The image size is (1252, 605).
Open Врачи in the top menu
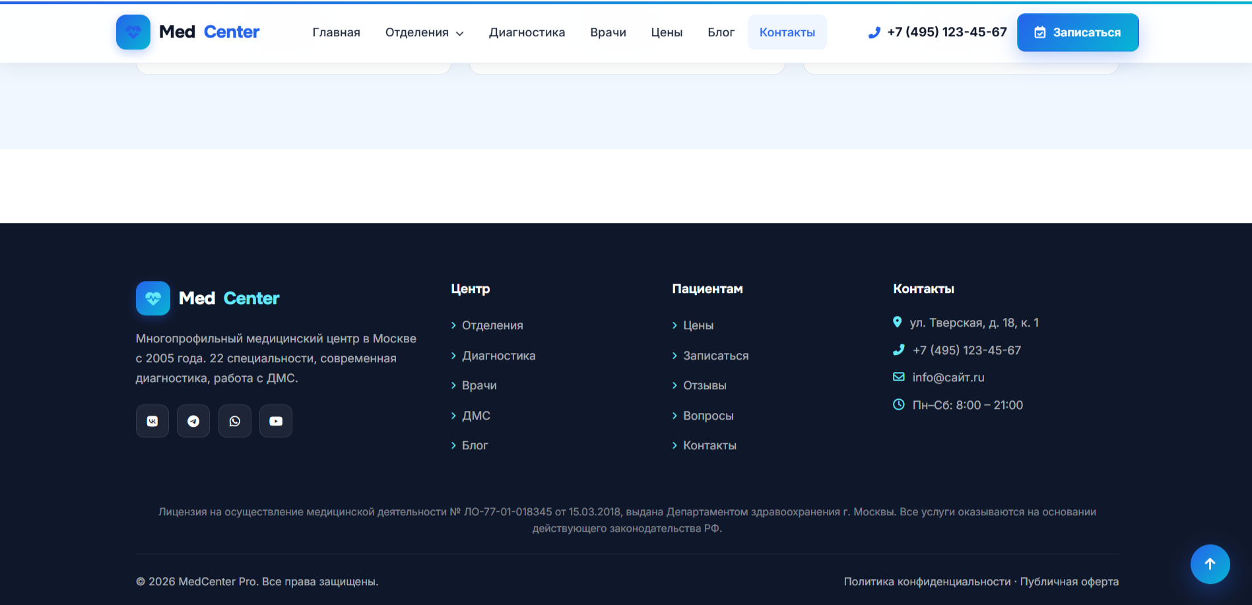tap(608, 32)
